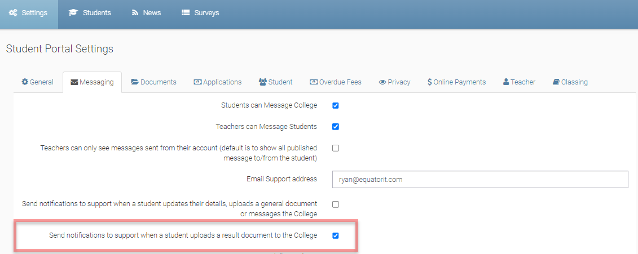Click the dollar icon for Online Payments
The image size is (638, 254).
coord(430,82)
